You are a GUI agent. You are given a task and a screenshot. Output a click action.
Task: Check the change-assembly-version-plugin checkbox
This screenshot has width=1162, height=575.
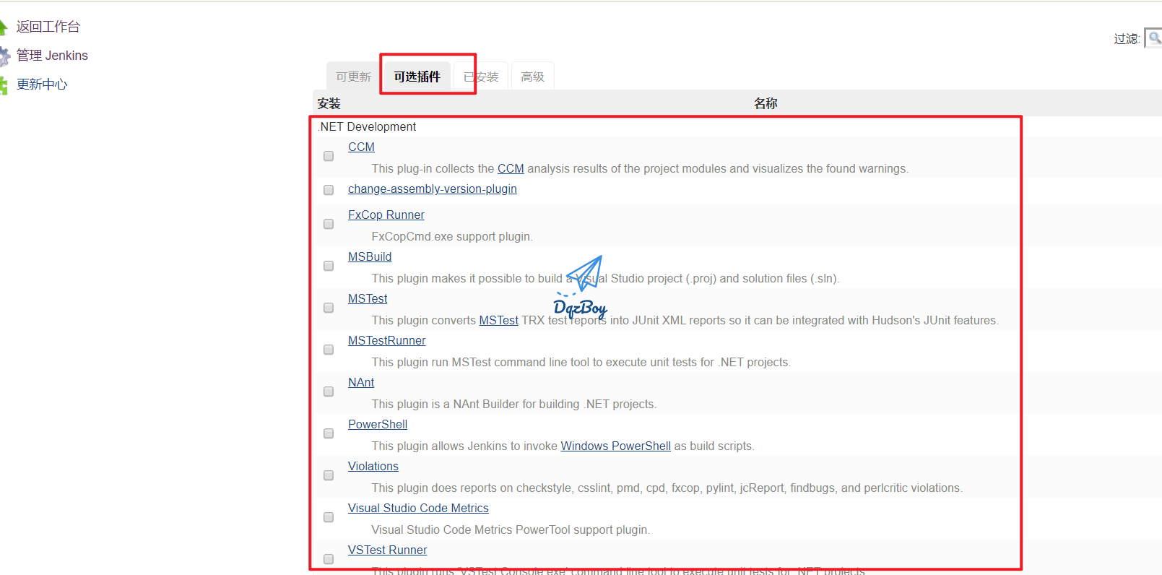(329, 190)
